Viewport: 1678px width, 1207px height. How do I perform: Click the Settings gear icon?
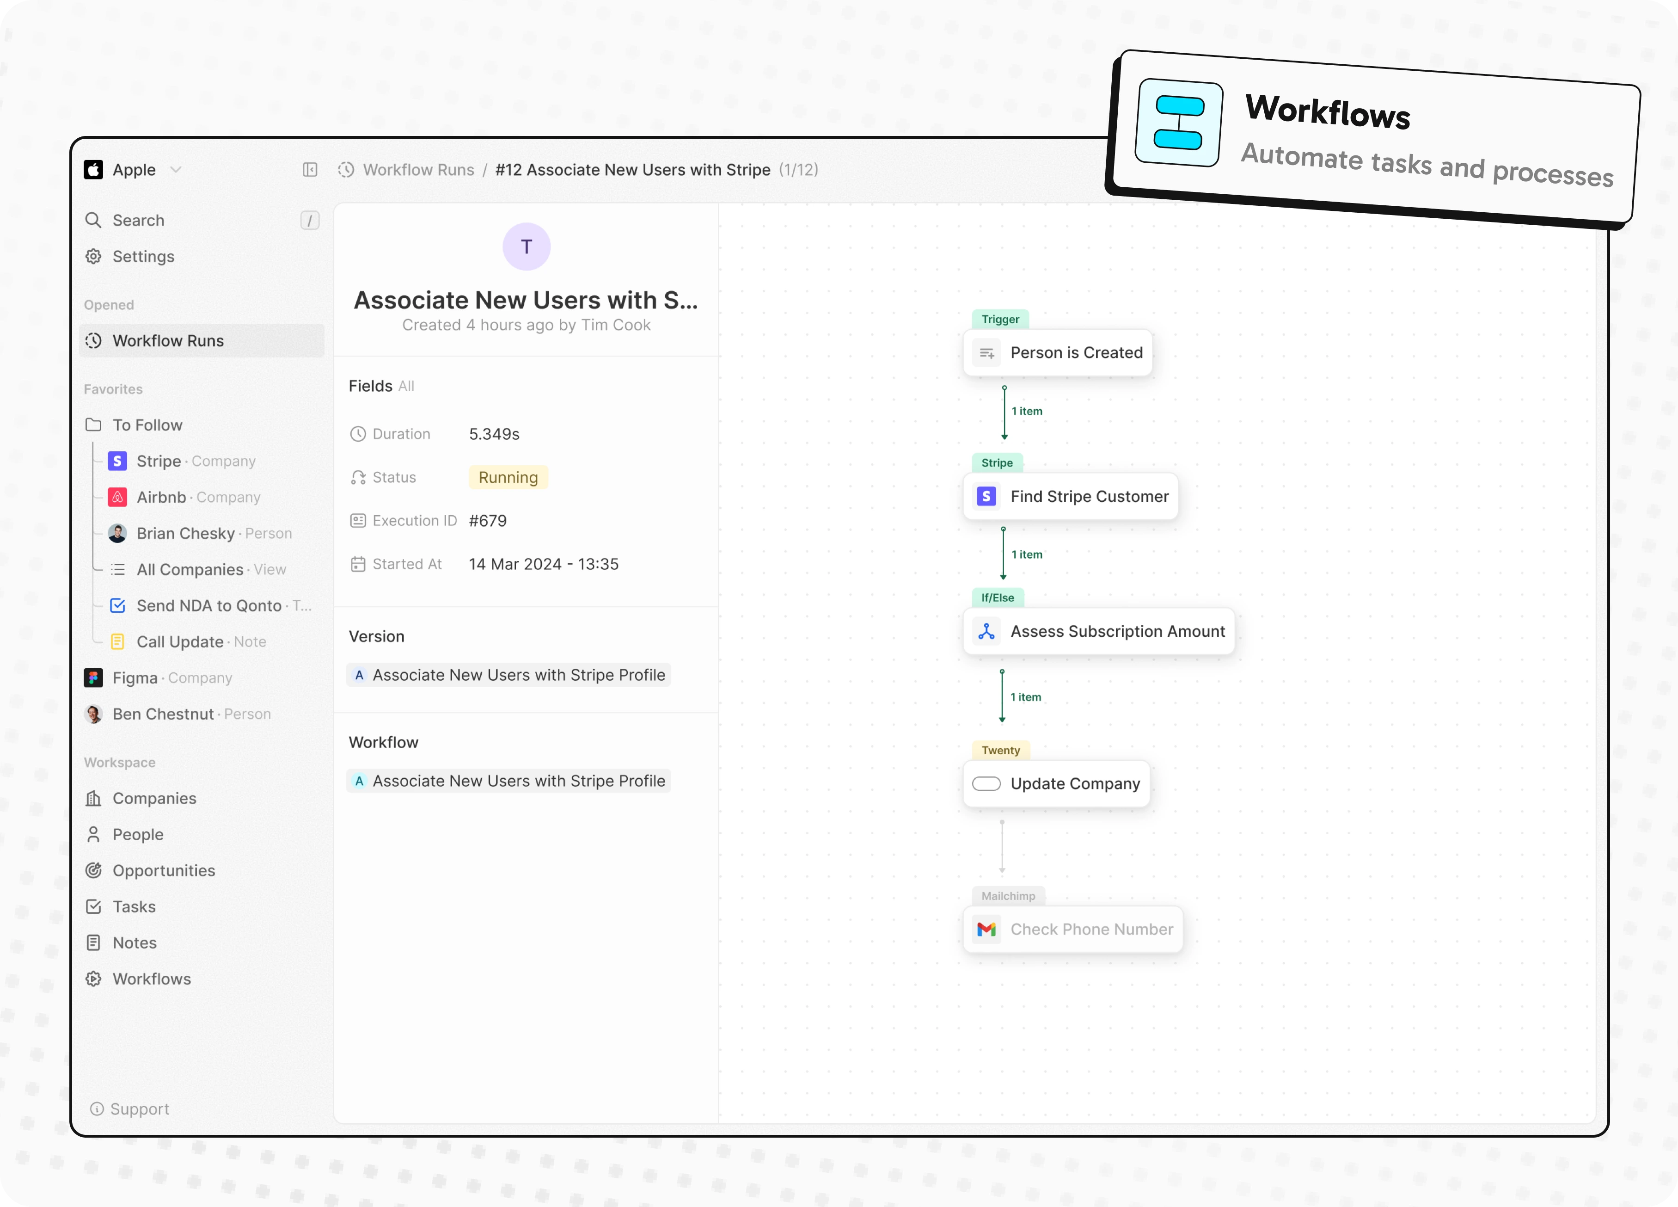[x=93, y=256]
